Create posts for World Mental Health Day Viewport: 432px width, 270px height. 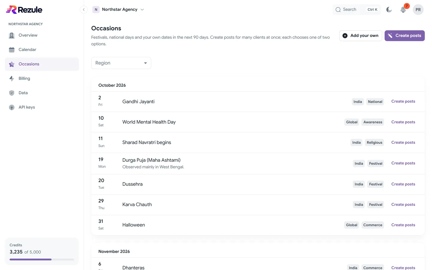(x=403, y=122)
